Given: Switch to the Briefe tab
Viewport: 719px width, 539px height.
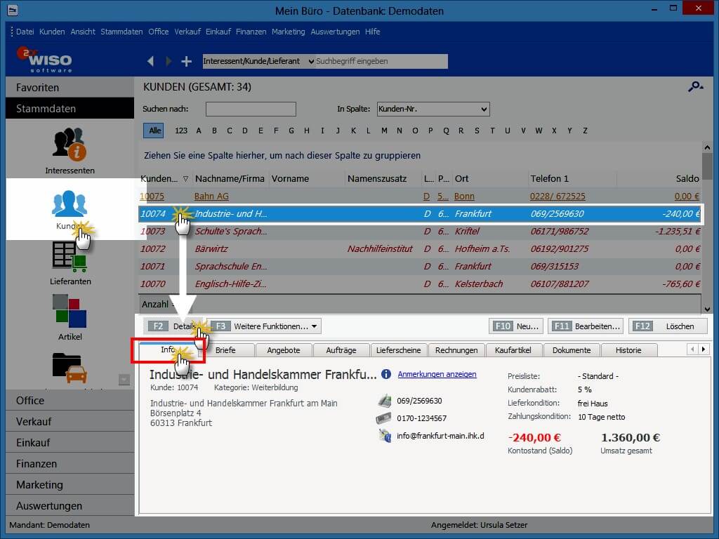Looking at the screenshot, I should coord(225,350).
